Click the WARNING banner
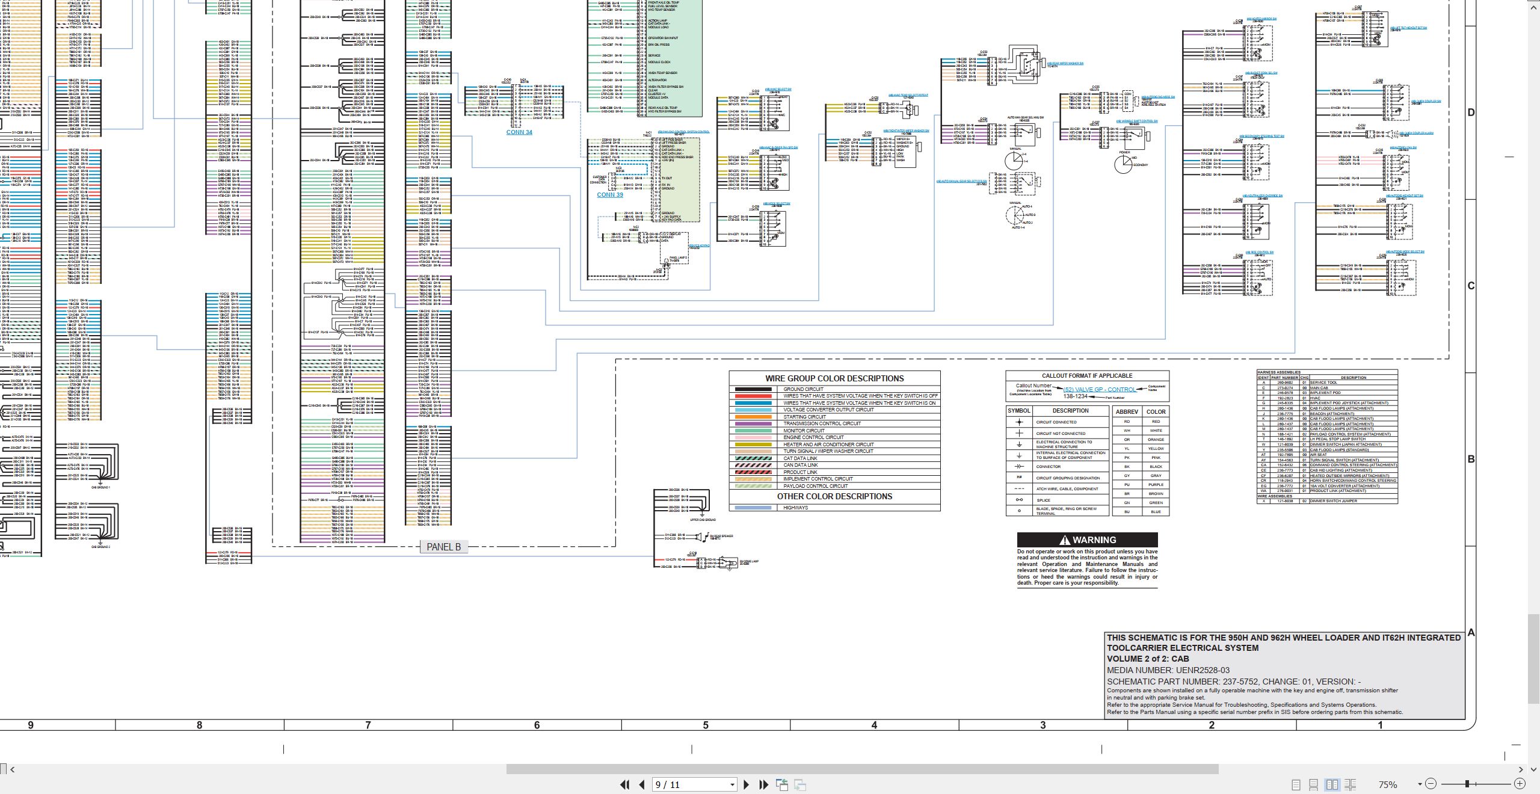The height and width of the screenshot is (794, 1540). point(1087,540)
